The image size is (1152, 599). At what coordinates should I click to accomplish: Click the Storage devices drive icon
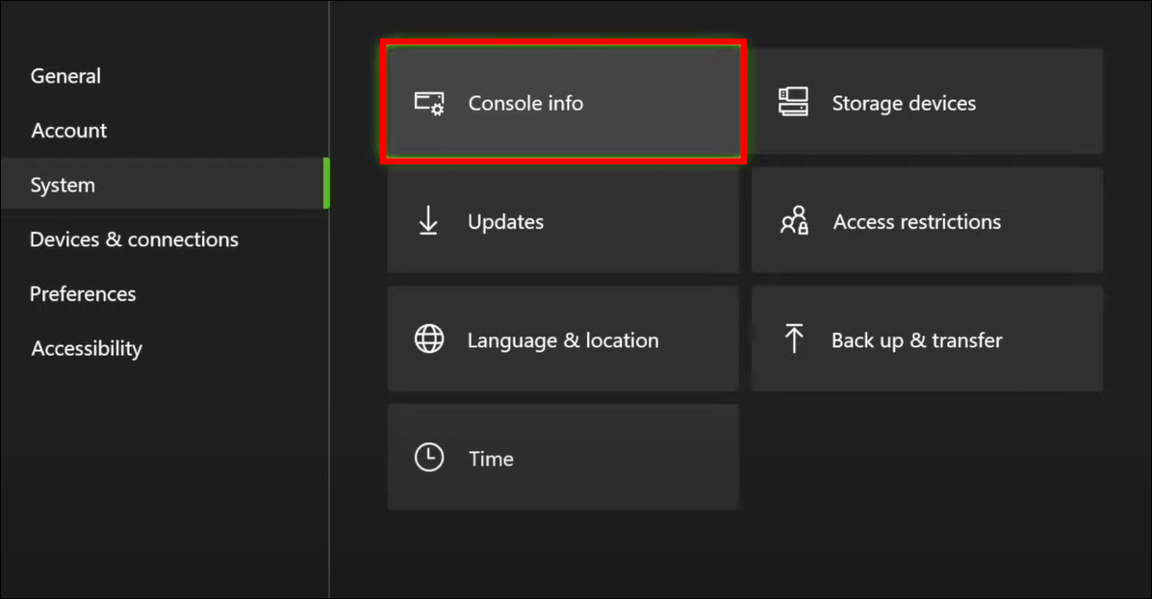click(x=793, y=102)
